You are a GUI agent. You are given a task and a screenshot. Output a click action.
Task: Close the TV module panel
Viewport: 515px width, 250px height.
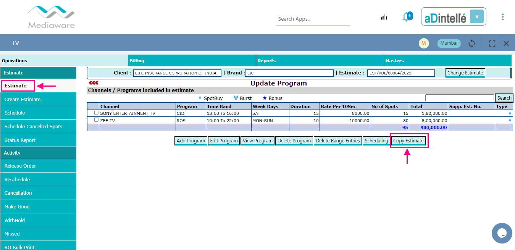point(506,44)
